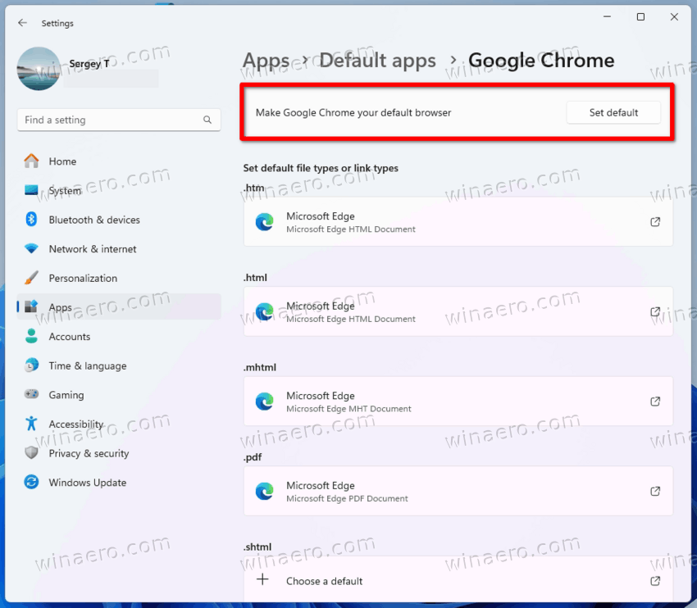Maximize the Settings window
Viewport: 697px width, 608px height.
(x=640, y=17)
